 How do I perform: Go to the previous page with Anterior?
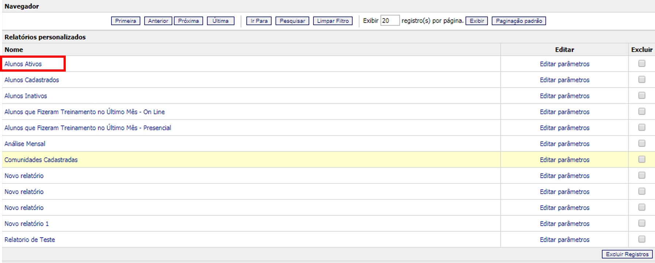pyautogui.click(x=158, y=21)
